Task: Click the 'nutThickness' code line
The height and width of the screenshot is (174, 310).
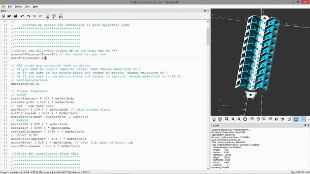Action: (45, 113)
